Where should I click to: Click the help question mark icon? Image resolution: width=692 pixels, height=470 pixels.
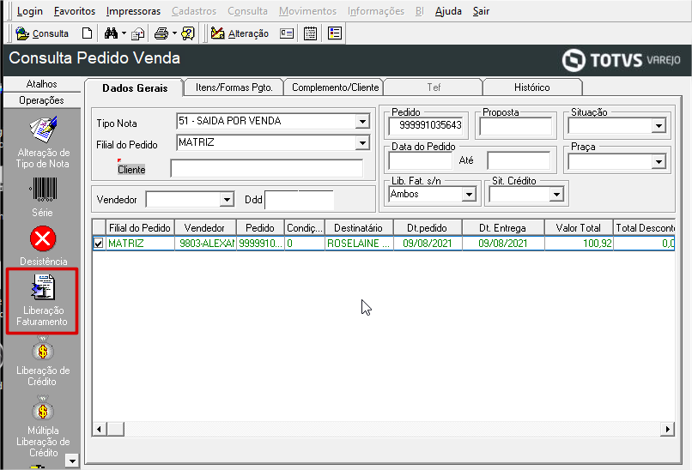188,33
